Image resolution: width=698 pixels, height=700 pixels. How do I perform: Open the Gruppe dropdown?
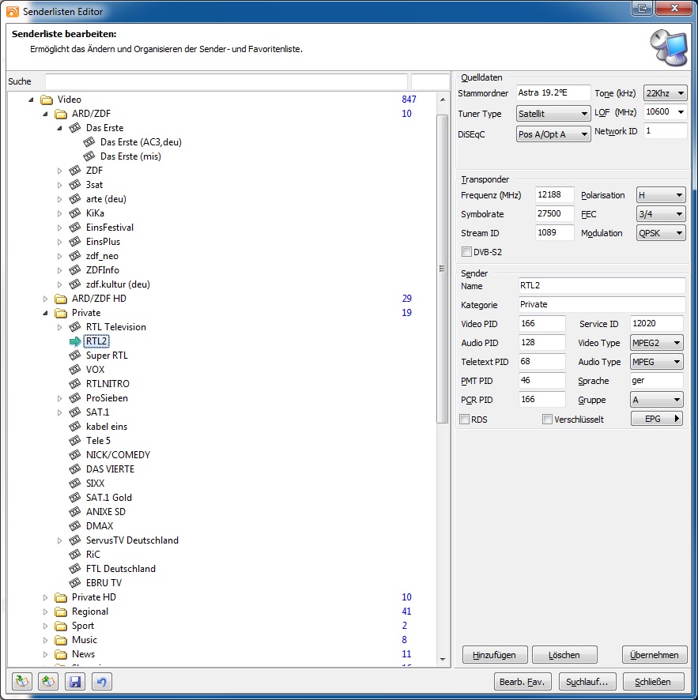(656, 400)
